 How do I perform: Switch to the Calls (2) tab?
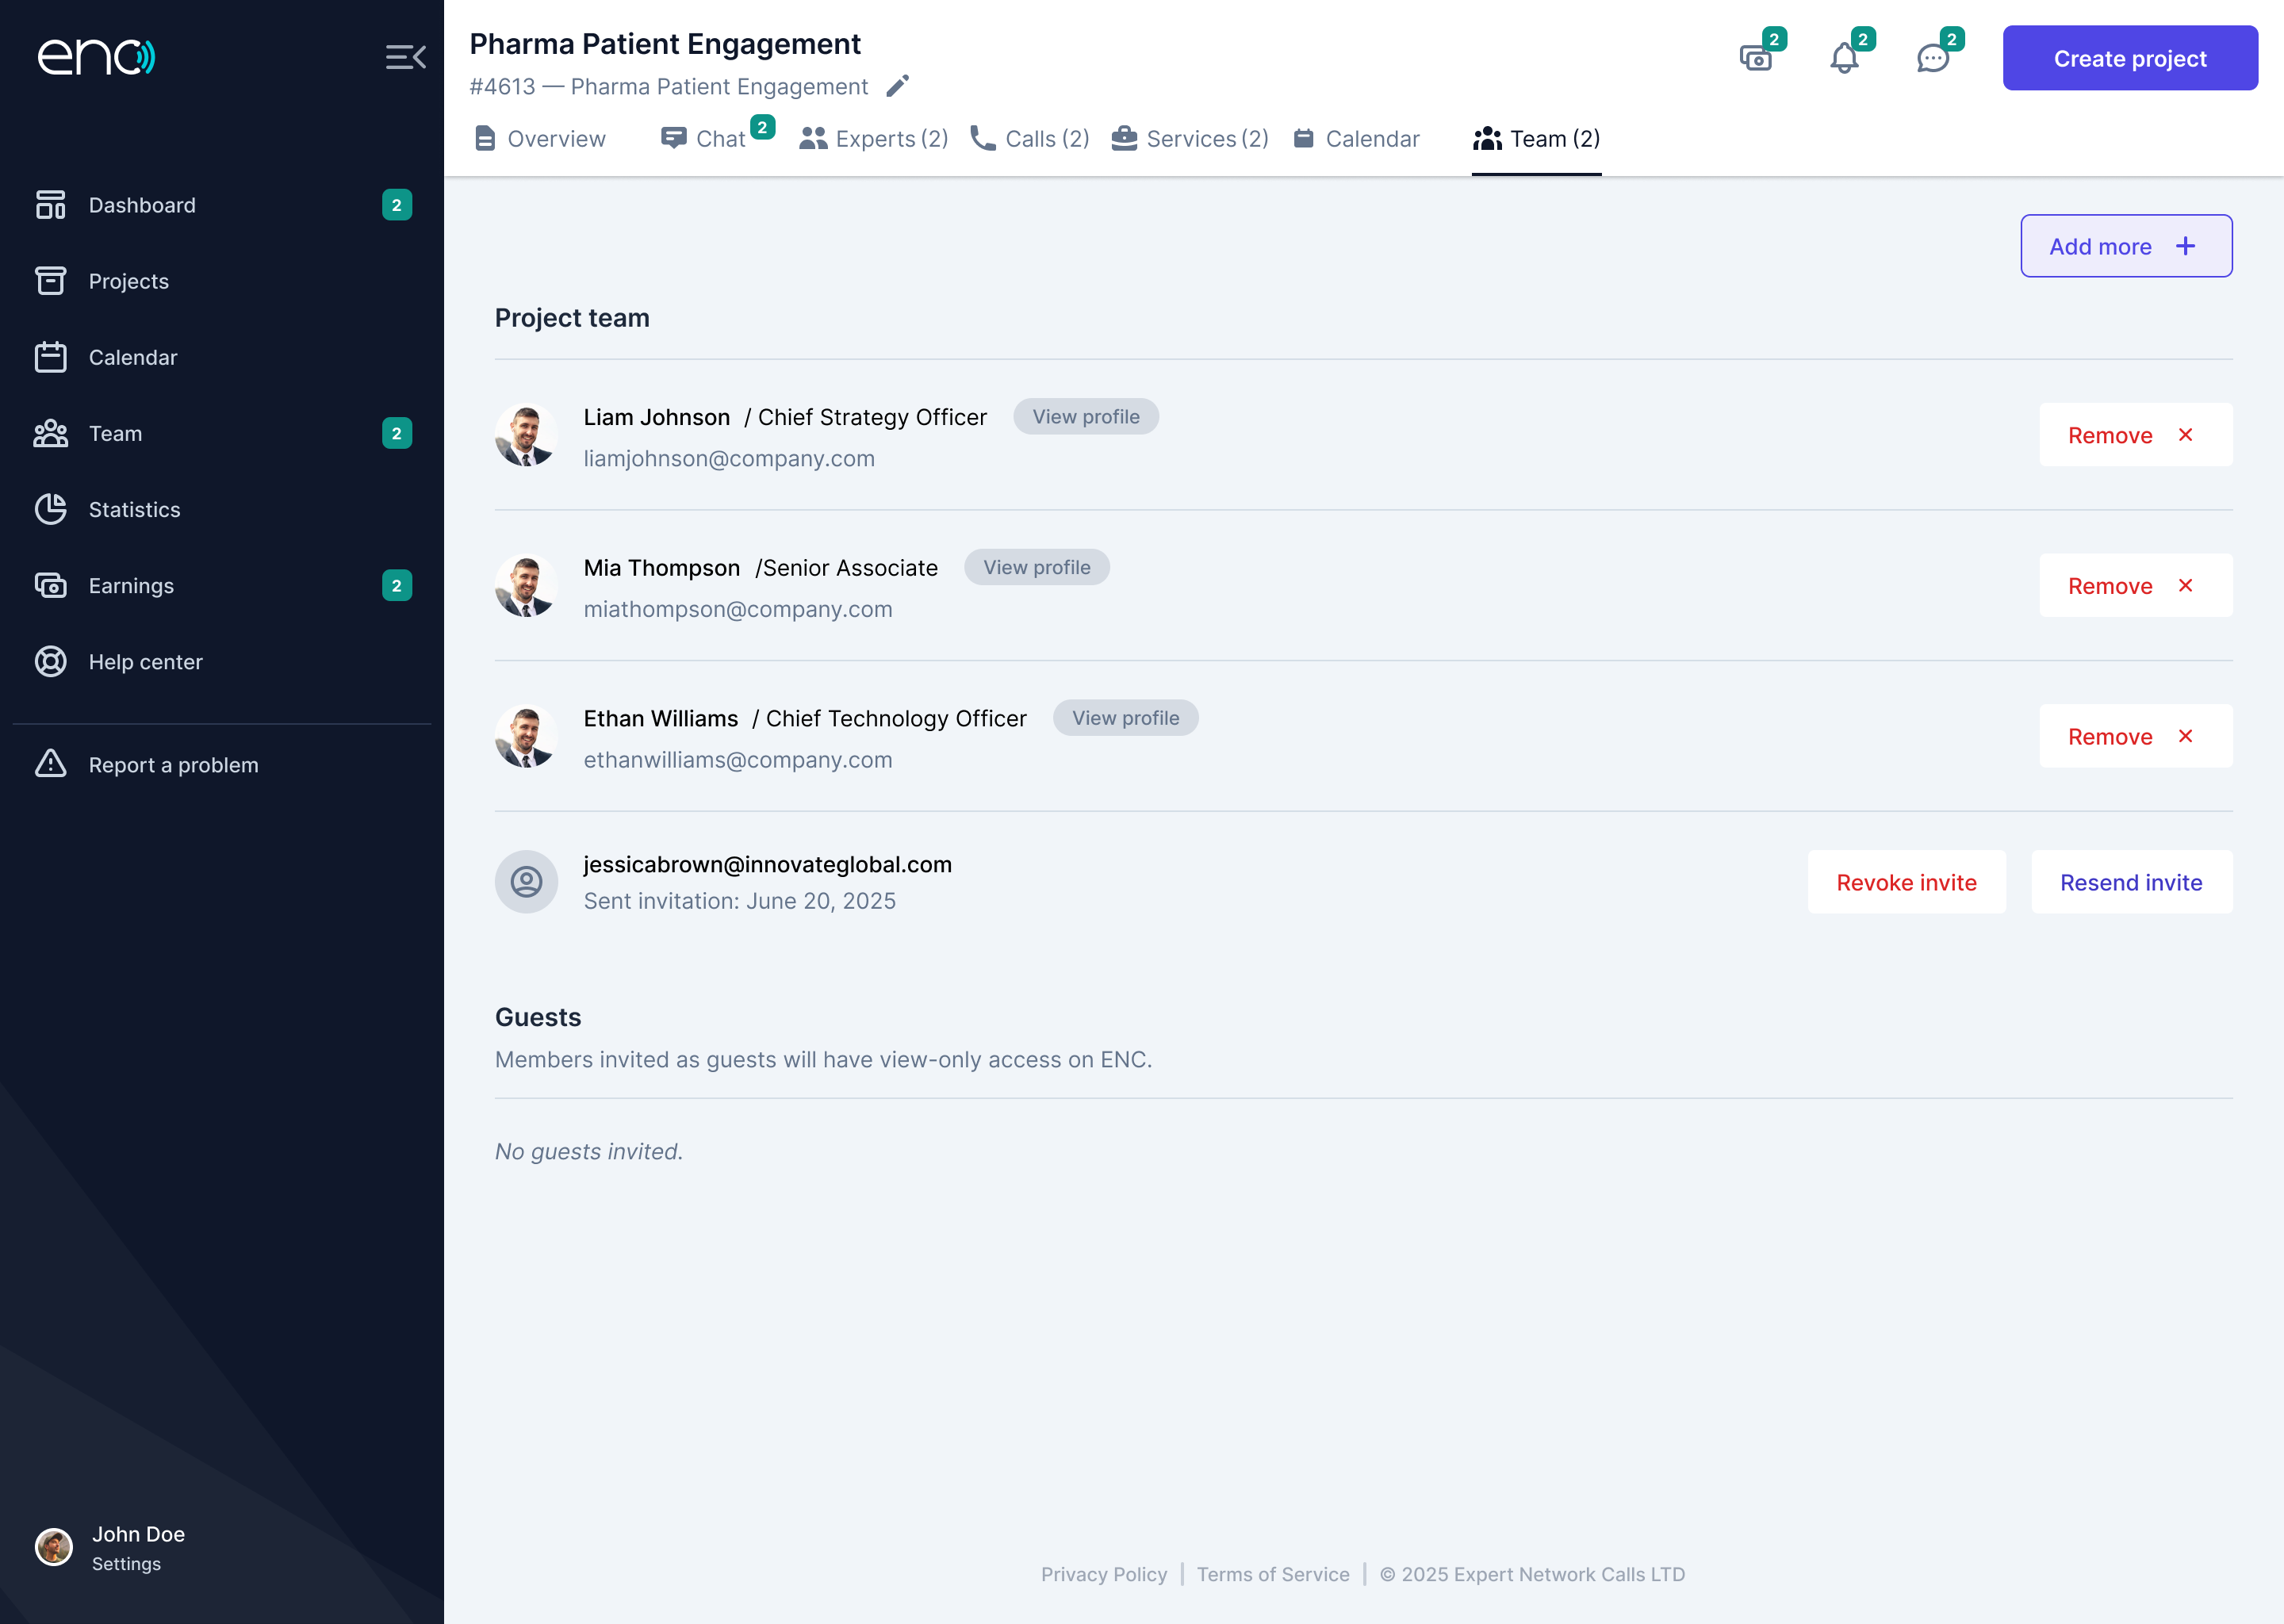[x=1030, y=139]
